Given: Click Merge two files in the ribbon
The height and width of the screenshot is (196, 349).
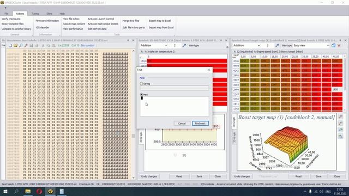Looking at the screenshot, I should pos(131,21).
